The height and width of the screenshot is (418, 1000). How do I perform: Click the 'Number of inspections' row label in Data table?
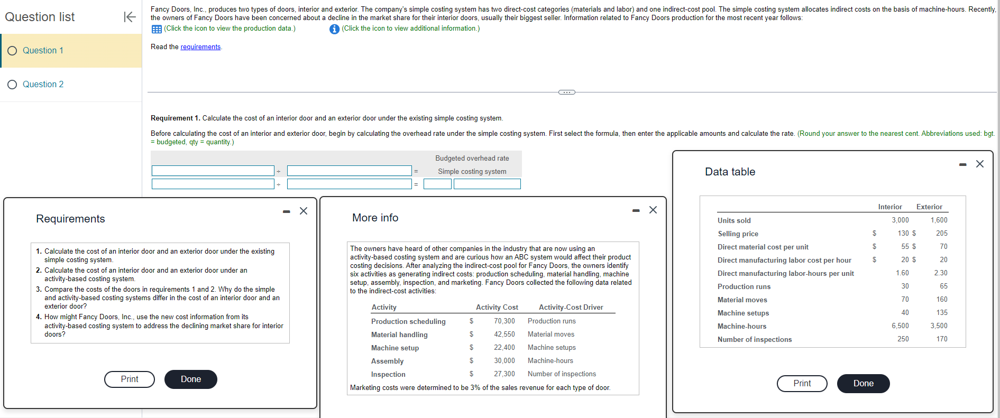pyautogui.click(x=755, y=339)
